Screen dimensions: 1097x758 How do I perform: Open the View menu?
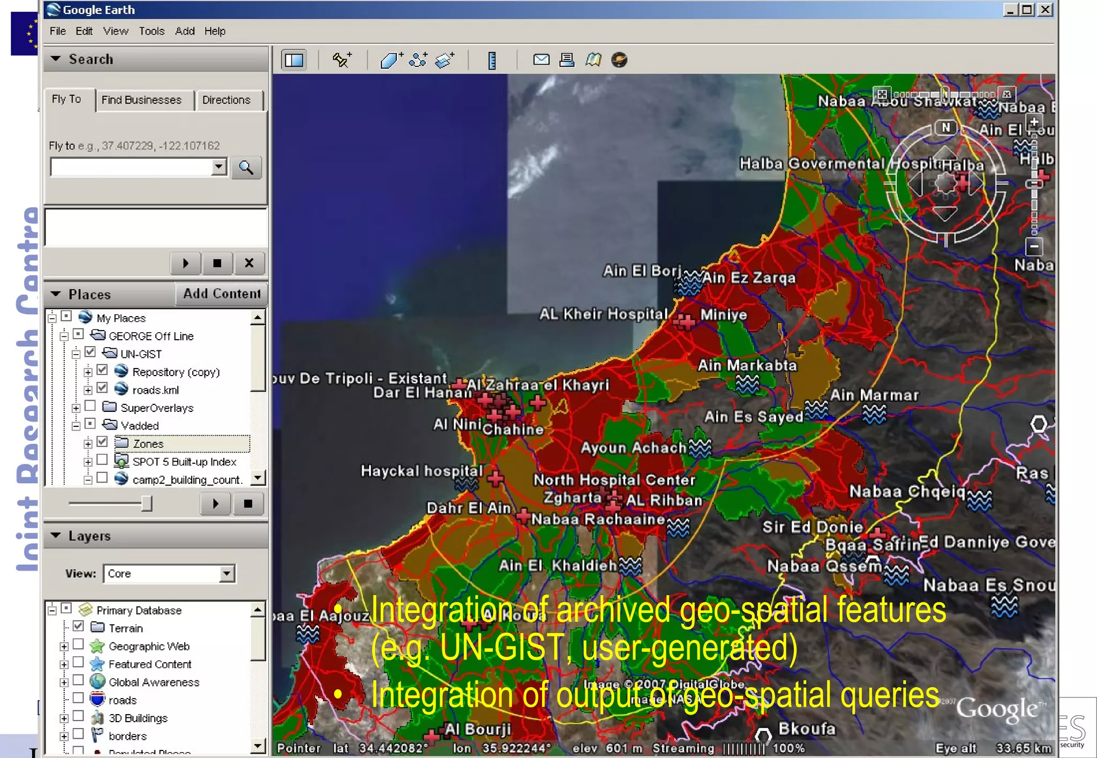tap(116, 31)
